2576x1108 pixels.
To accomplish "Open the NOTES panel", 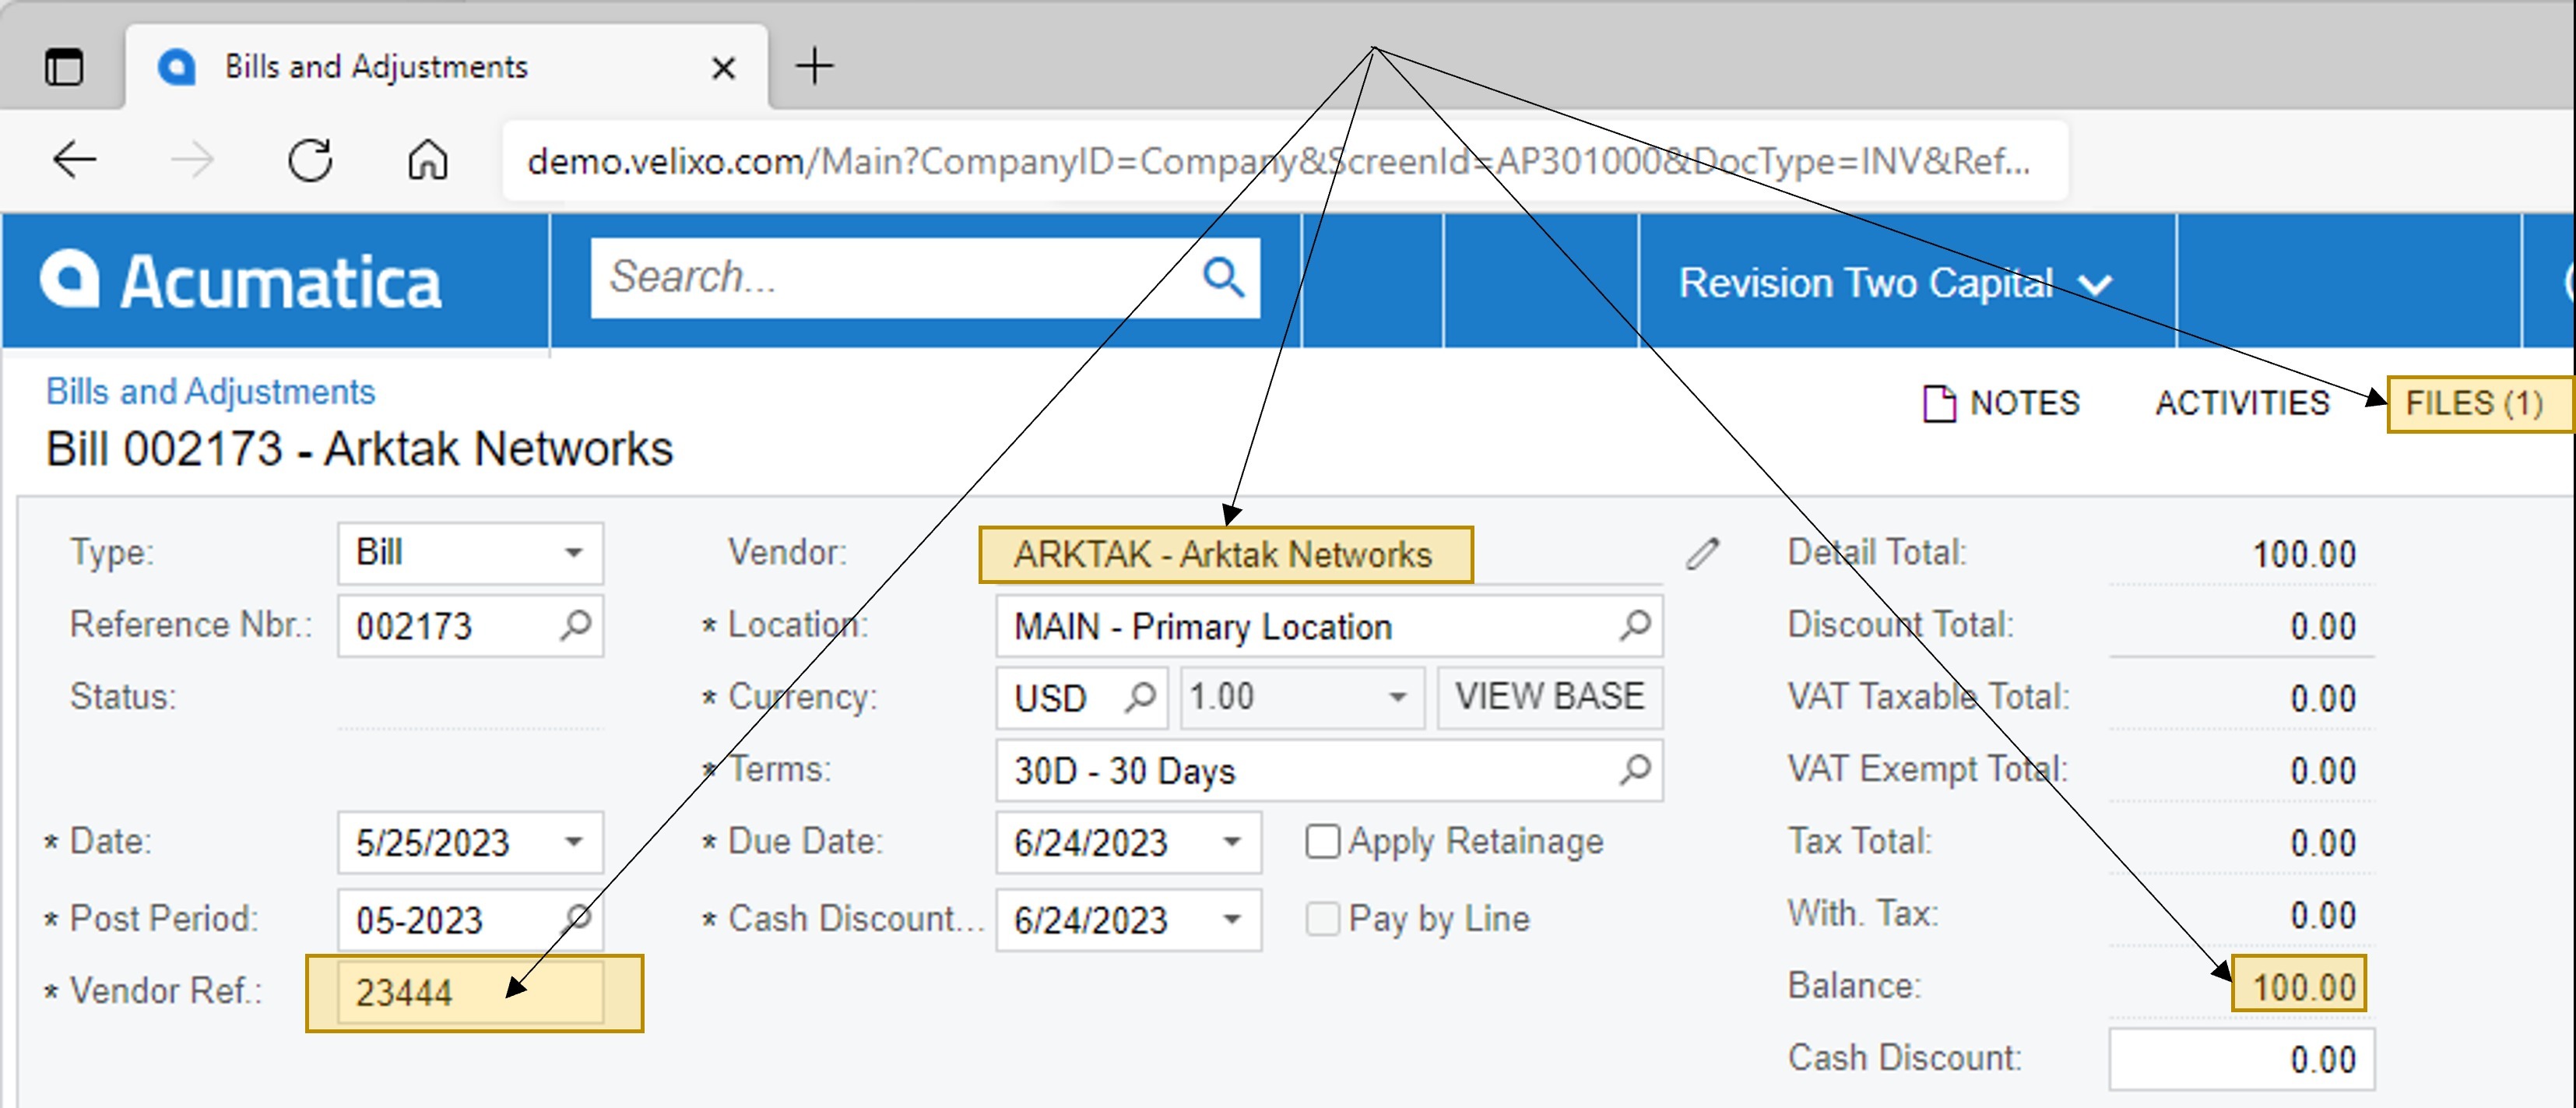I will 2002,403.
